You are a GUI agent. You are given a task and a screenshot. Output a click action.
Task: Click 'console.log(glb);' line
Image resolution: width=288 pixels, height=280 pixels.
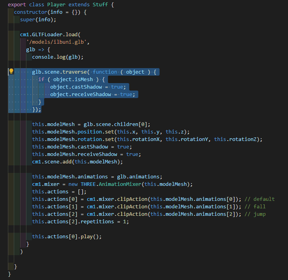click(58, 57)
